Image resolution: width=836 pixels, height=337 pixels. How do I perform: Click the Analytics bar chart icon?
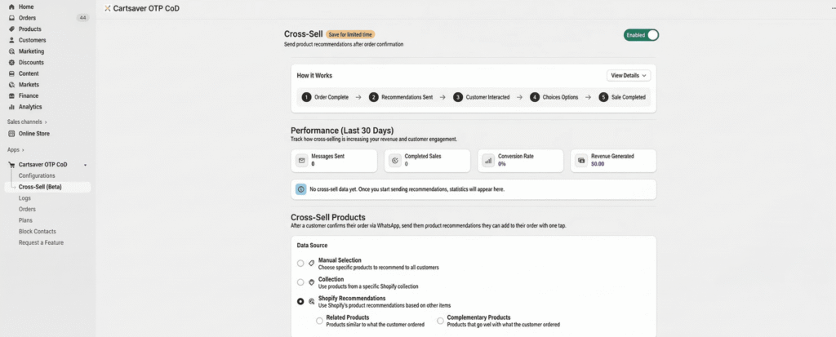11,107
